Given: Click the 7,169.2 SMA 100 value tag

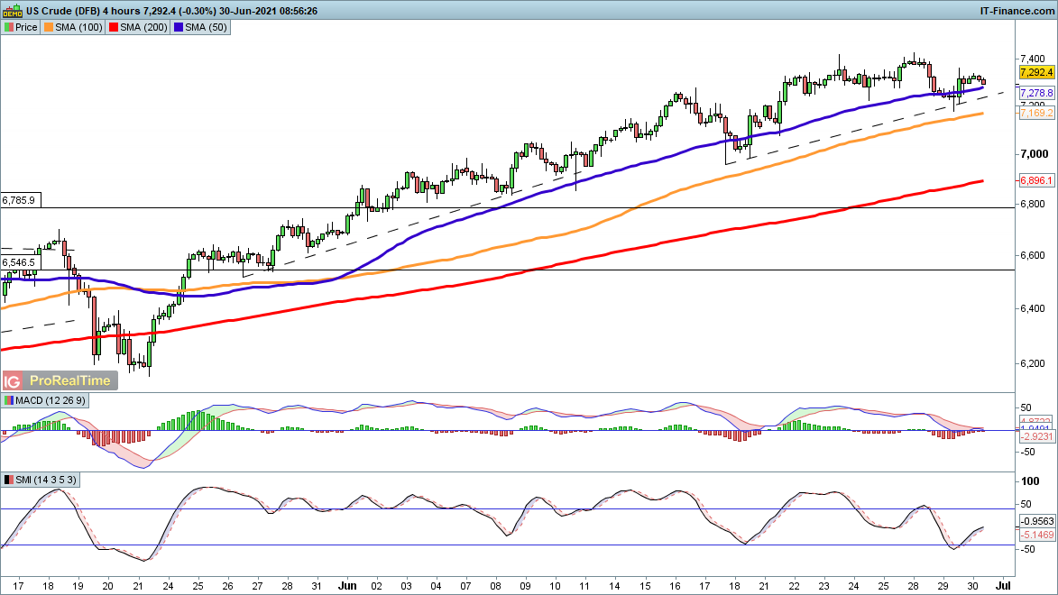Looking at the screenshot, I should coord(1036,114).
